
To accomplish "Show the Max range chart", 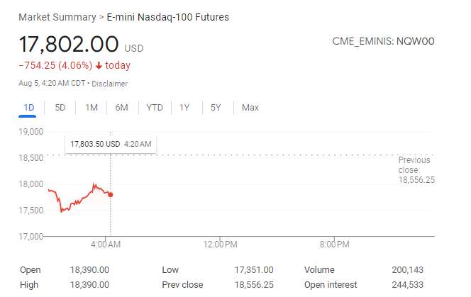I will point(250,108).
